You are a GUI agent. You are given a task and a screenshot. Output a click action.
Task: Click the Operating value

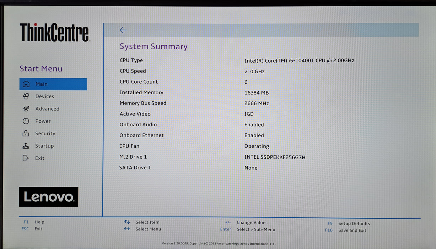[x=257, y=146]
